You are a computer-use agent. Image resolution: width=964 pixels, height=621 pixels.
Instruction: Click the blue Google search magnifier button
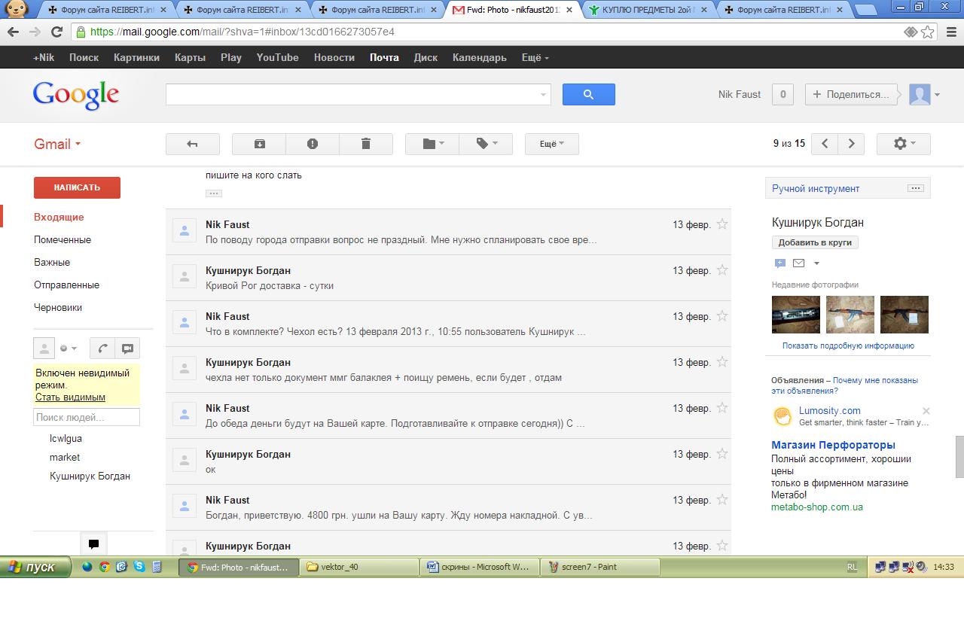point(589,94)
